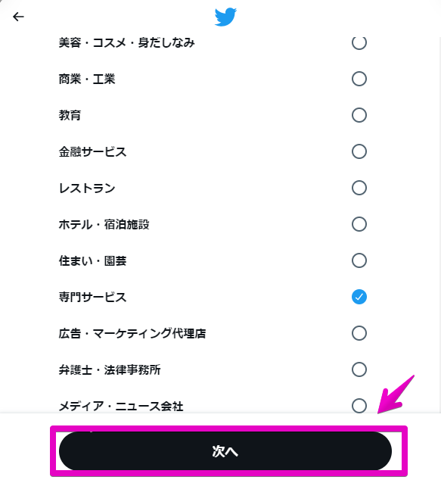Click the 専門サービス label text
Viewport: 441px width, 480px height.
tap(92, 297)
